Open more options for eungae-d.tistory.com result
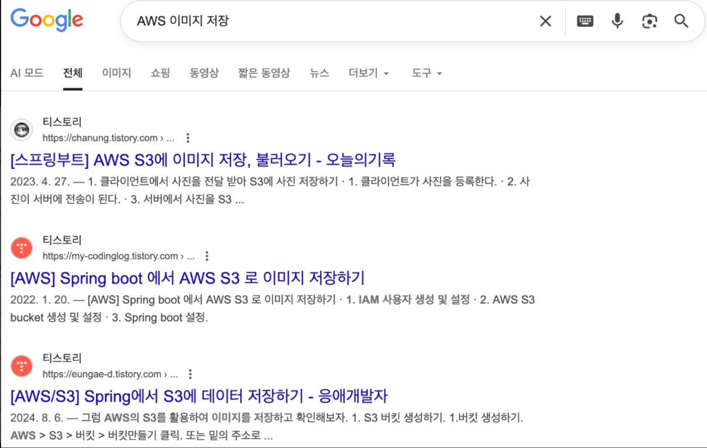 190,374
